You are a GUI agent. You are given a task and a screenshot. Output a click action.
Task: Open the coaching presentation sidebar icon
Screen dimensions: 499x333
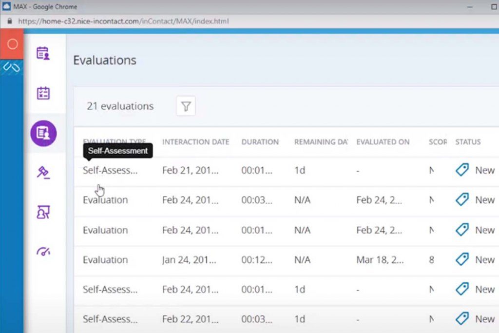point(43,212)
